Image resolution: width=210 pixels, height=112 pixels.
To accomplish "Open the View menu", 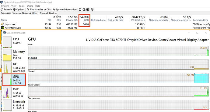I will [x=14, y=6].
